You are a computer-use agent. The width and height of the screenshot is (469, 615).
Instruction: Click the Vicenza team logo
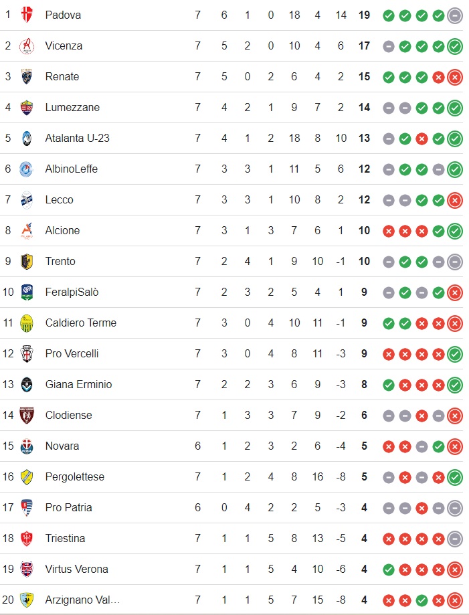[27, 46]
